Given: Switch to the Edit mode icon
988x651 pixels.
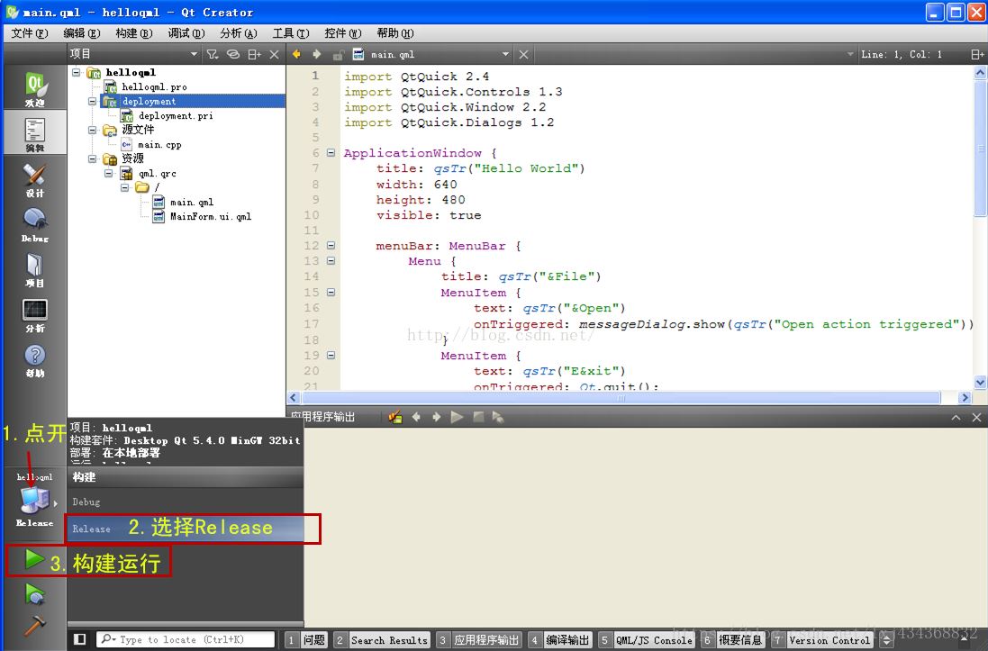Looking at the screenshot, I should point(34,133).
